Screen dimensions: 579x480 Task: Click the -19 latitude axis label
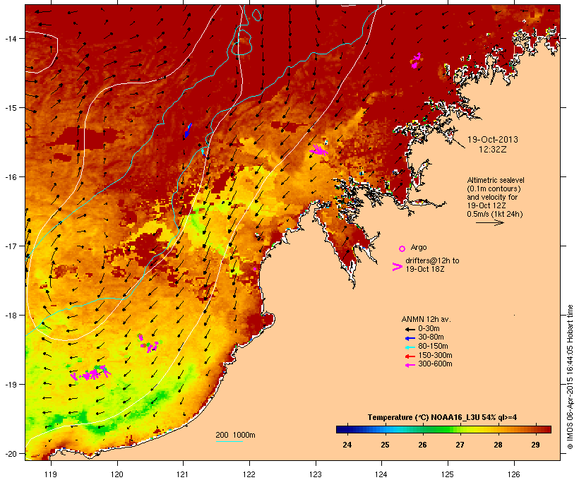tap(10, 385)
